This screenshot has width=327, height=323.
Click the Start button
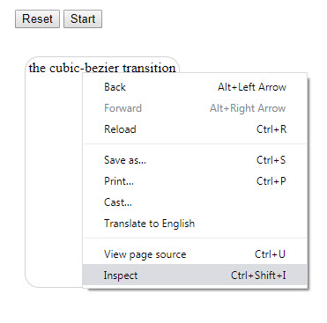coord(83,19)
